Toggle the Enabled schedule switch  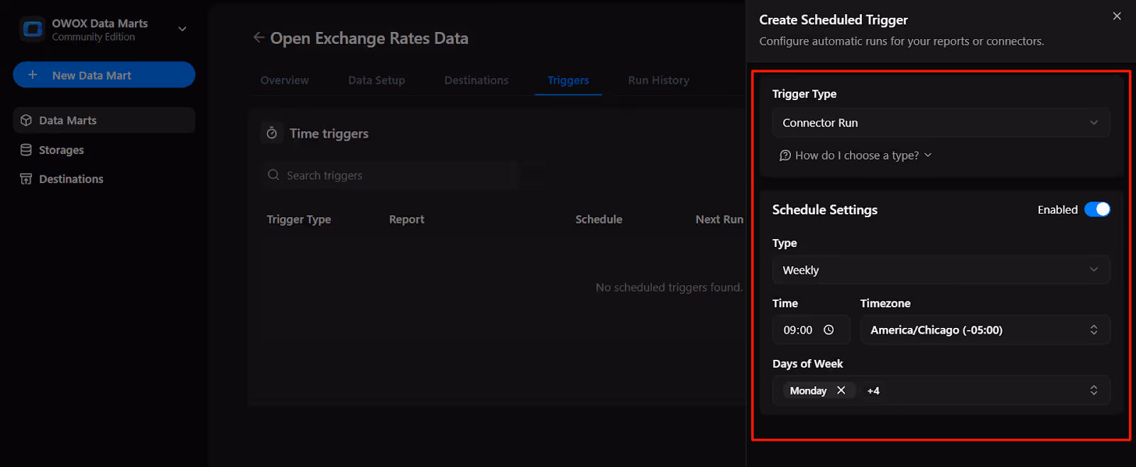1097,209
